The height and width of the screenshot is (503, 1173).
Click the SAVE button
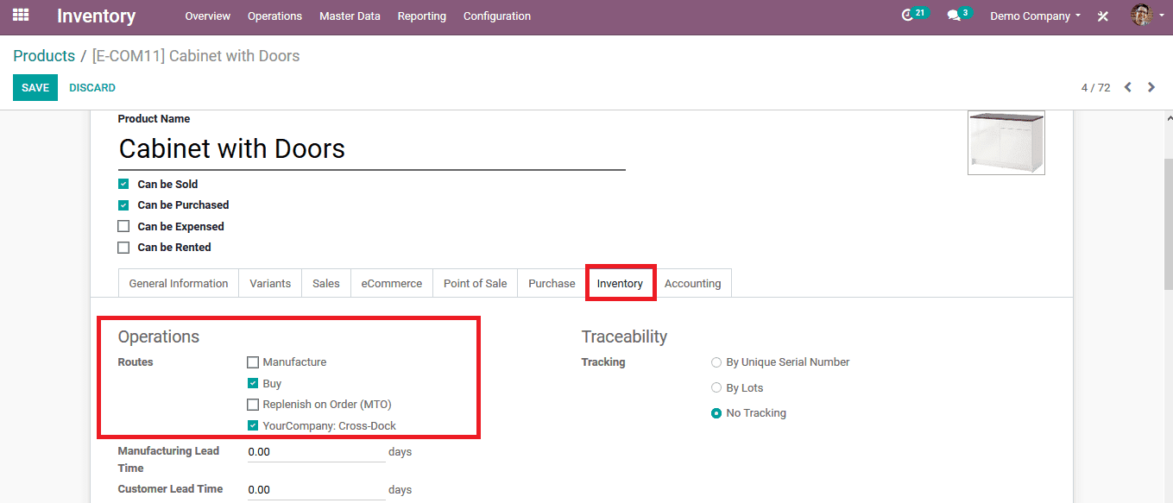[x=35, y=88]
